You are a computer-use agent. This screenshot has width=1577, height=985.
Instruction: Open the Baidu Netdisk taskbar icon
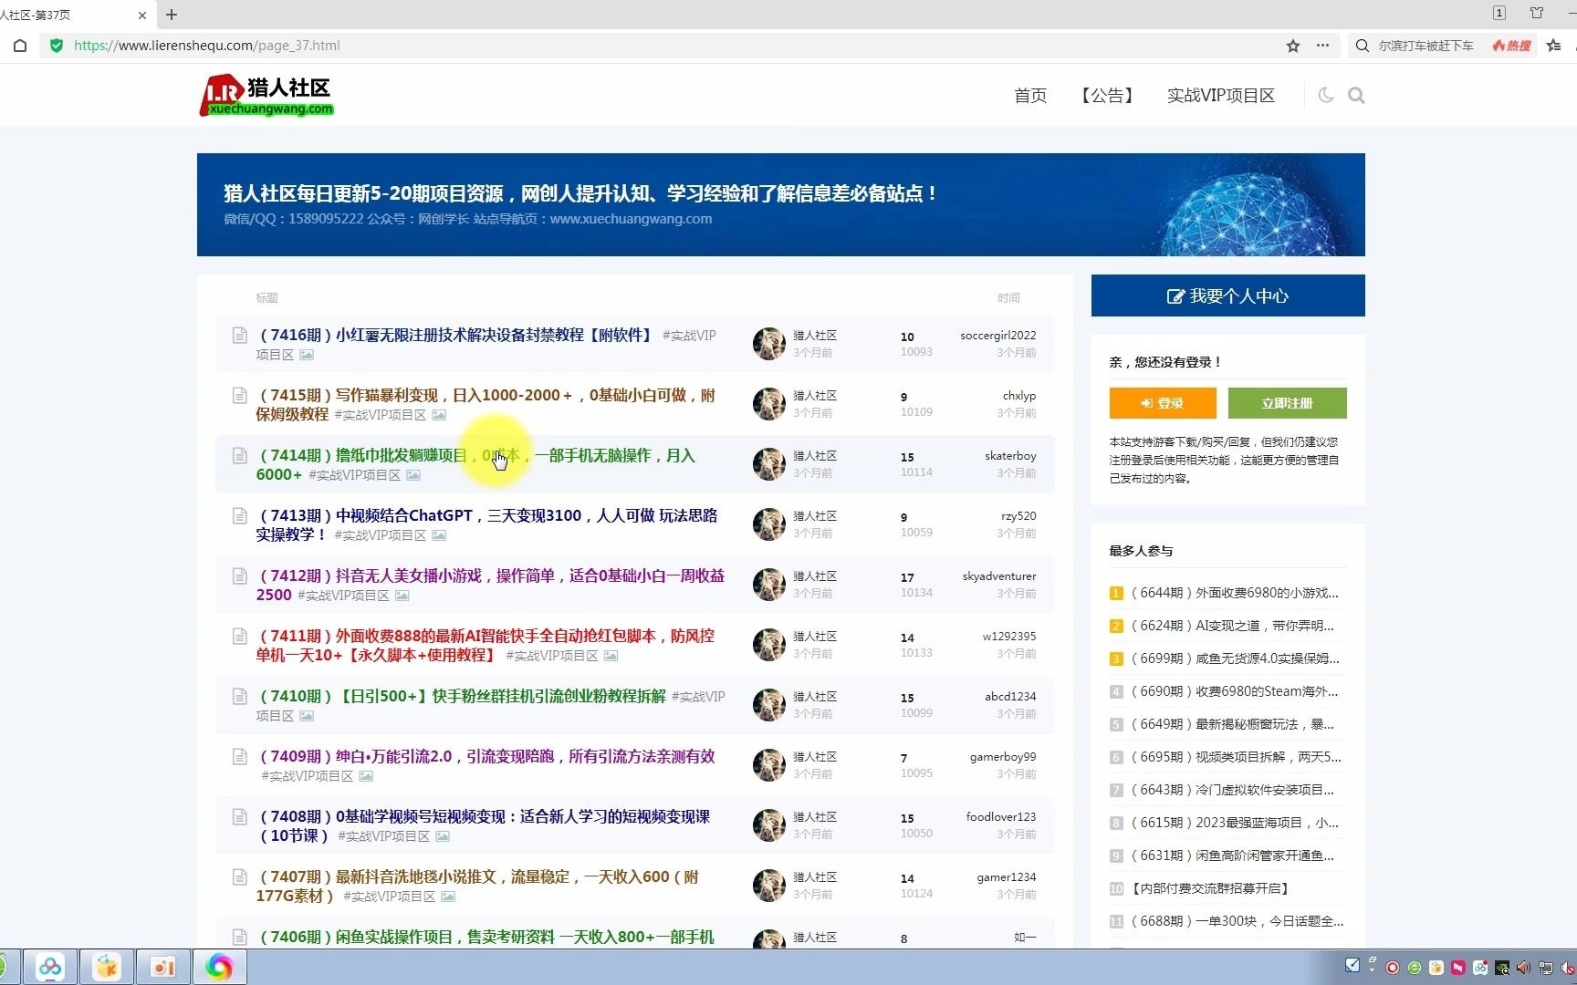[50, 967]
